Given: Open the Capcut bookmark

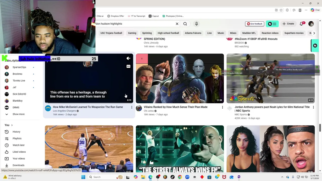Looking at the screenshot, I should point(154,16).
